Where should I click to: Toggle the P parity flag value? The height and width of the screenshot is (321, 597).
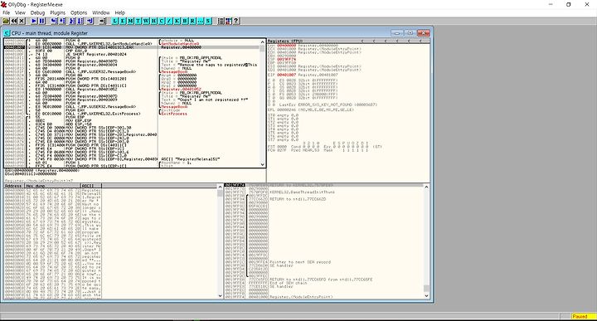click(x=274, y=84)
